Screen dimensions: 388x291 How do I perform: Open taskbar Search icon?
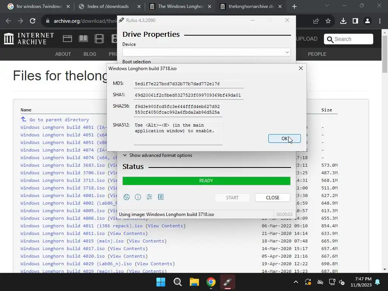click(177, 282)
